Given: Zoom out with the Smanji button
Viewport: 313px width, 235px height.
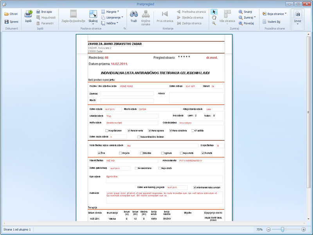Looking at the screenshot, I should pos(245,12).
